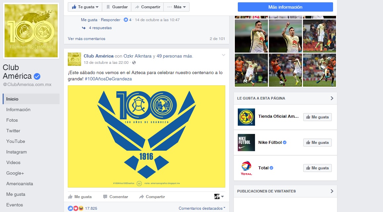The height and width of the screenshot is (212, 383).
Task: Click the Tienda Oficial América logo
Action: click(246, 117)
